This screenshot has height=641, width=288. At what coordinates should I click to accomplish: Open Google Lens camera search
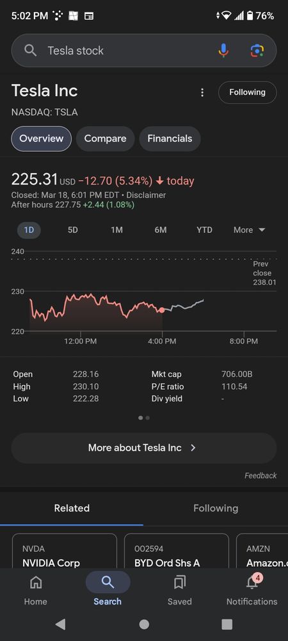pyautogui.click(x=257, y=50)
